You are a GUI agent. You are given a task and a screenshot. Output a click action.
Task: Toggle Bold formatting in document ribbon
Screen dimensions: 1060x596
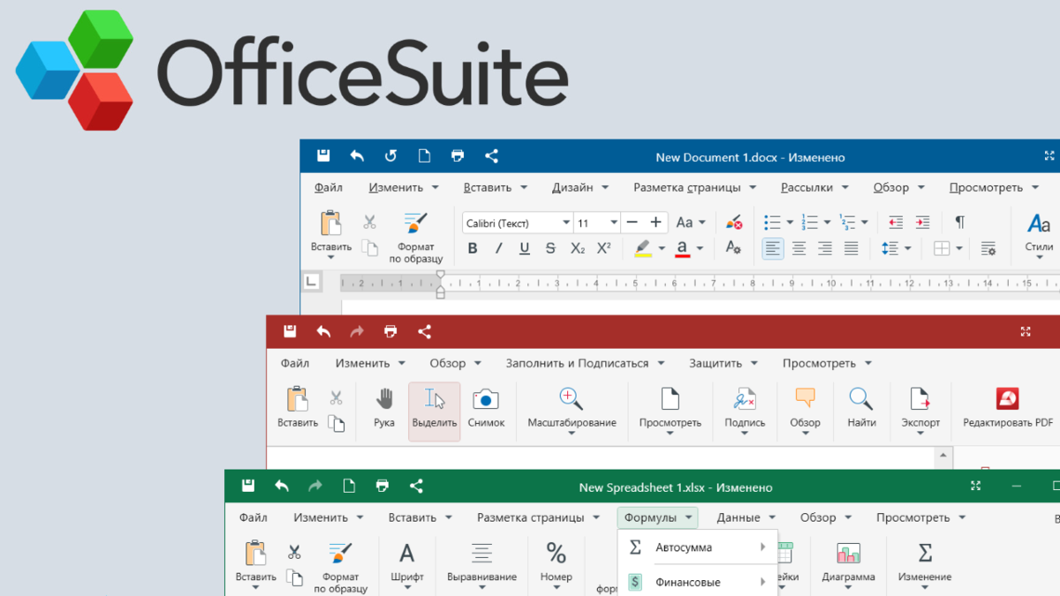(473, 249)
